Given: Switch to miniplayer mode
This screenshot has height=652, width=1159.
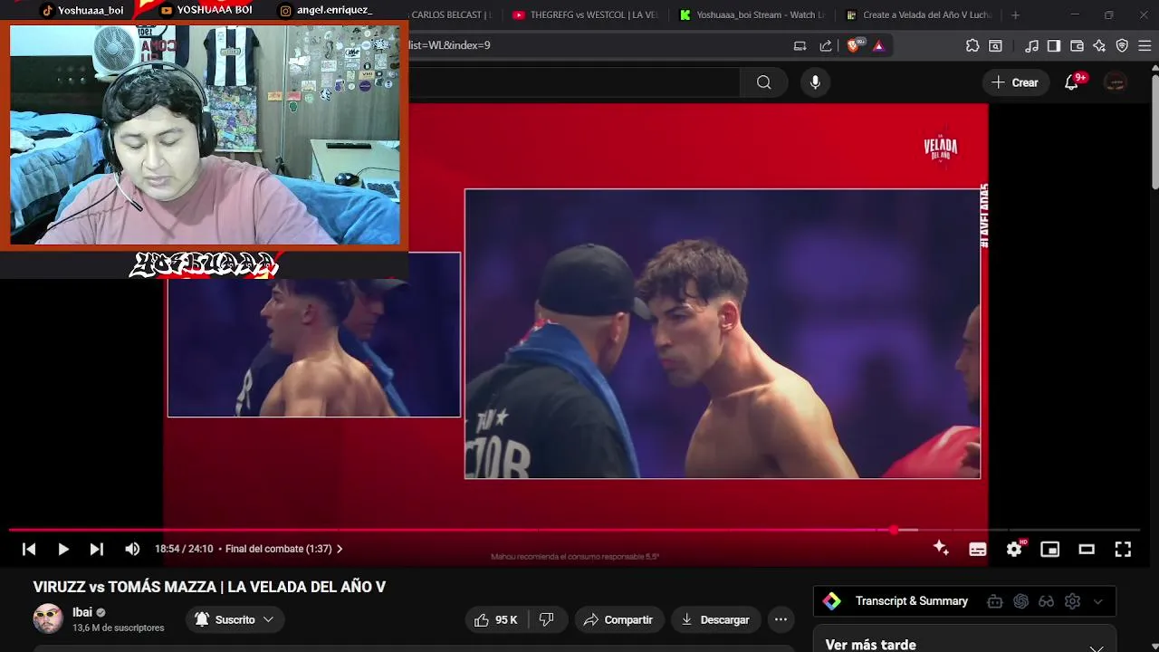Looking at the screenshot, I should [x=1050, y=549].
